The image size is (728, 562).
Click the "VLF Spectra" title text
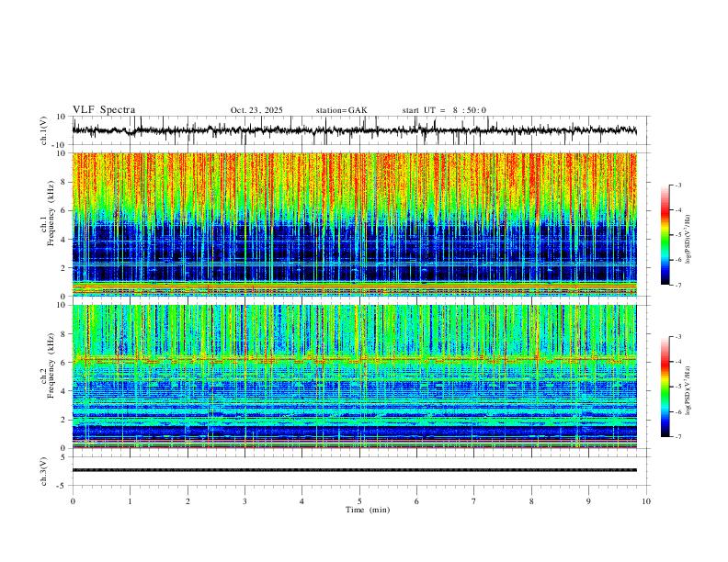pyautogui.click(x=104, y=110)
